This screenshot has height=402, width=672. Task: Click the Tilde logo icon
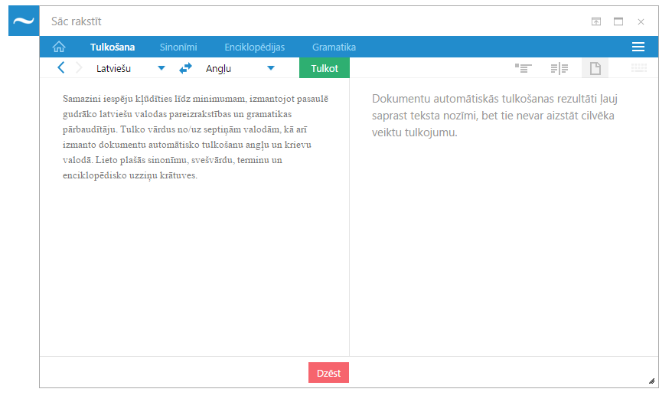click(24, 21)
